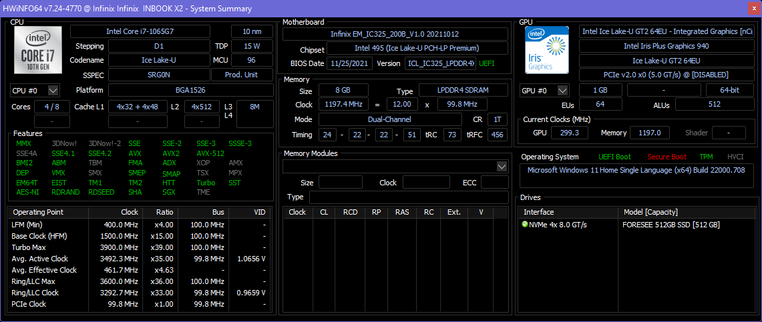Click the EUs value 64

(x=600, y=104)
